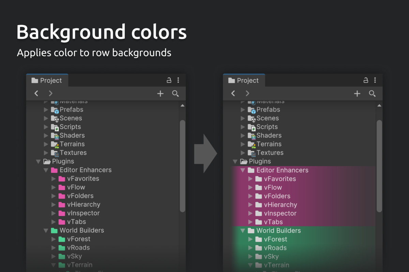Open search in the right Project panel
The image size is (409, 272).
(x=372, y=94)
